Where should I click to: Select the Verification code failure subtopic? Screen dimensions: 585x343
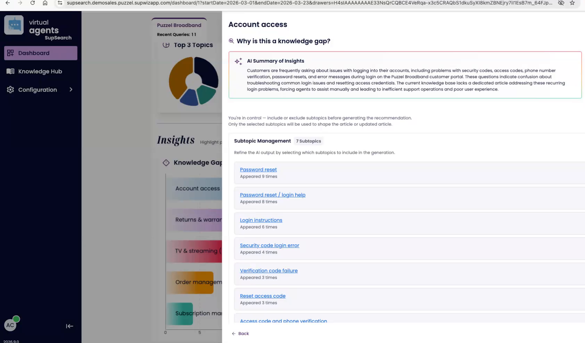click(269, 271)
